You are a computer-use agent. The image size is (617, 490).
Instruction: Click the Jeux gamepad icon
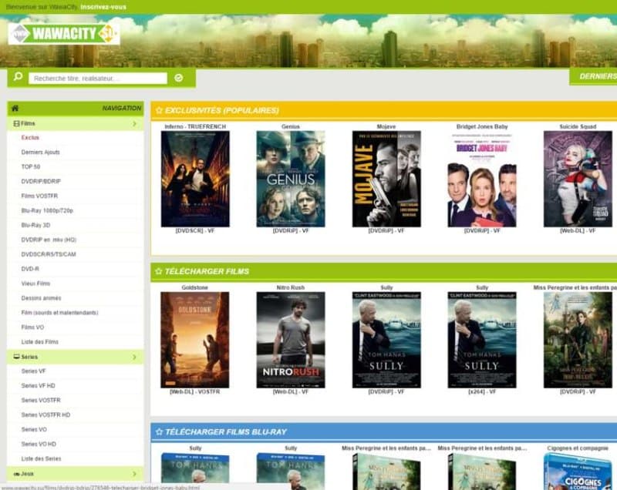16,474
